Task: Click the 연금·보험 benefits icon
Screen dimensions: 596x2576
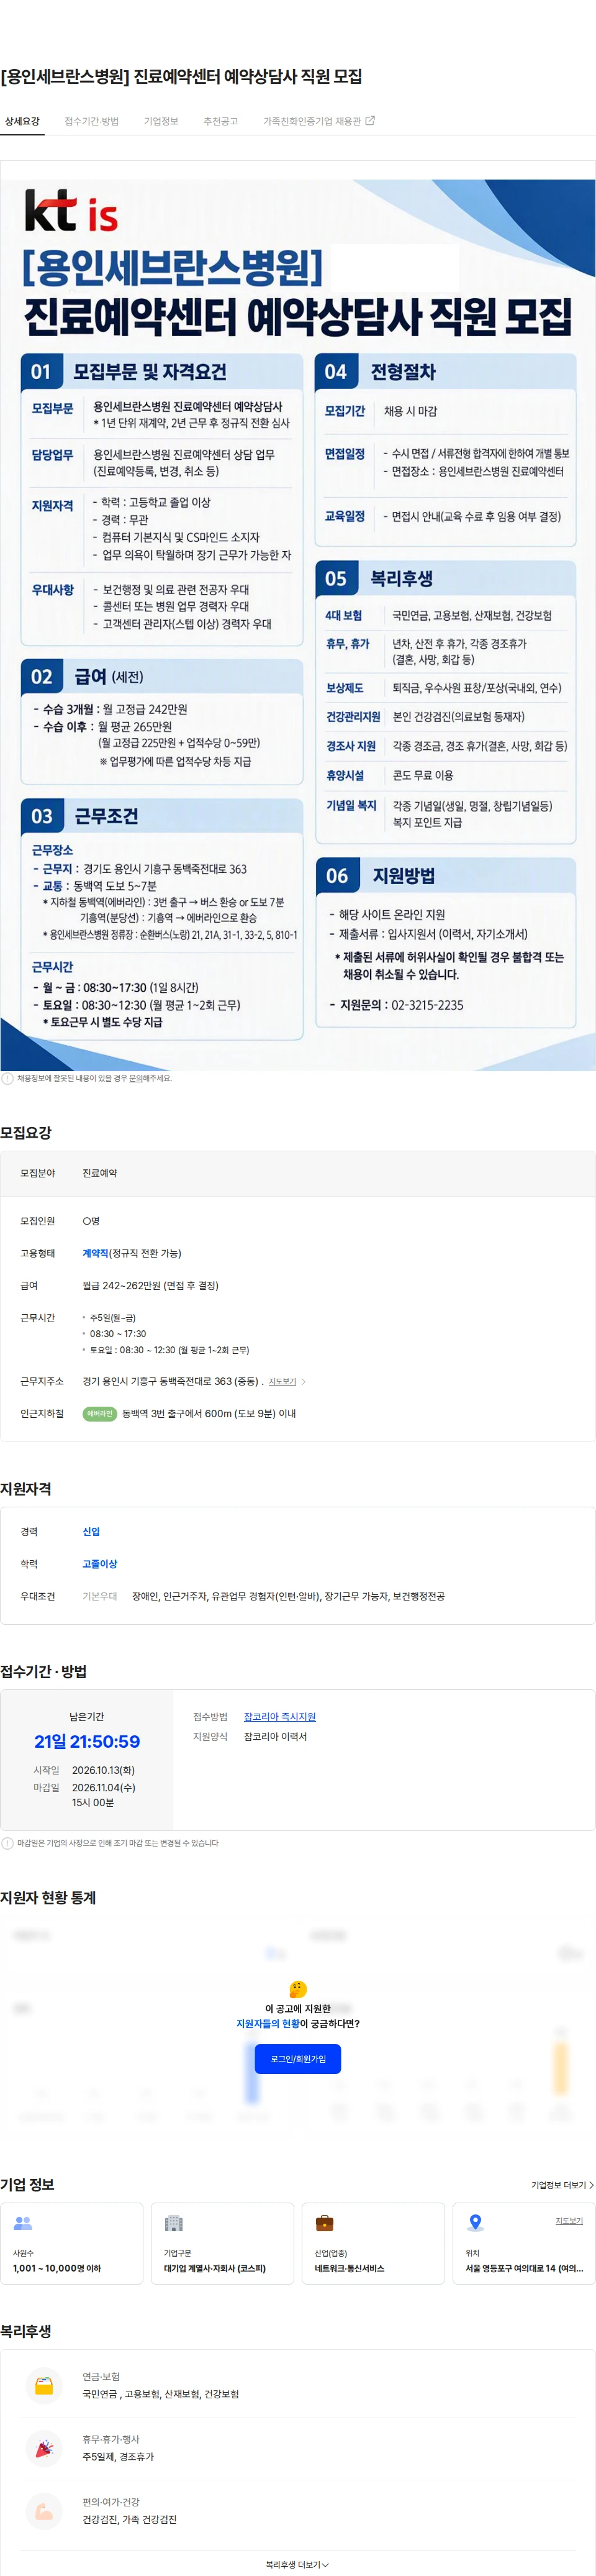Action: [x=44, y=2385]
